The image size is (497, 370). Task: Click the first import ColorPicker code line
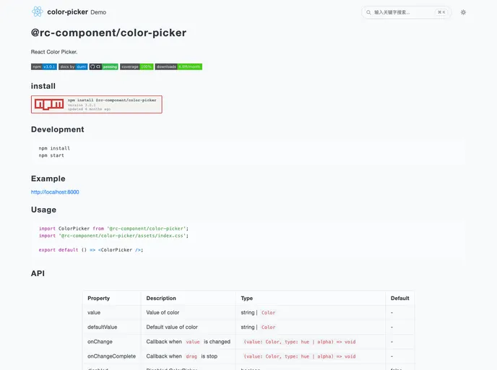click(113, 228)
